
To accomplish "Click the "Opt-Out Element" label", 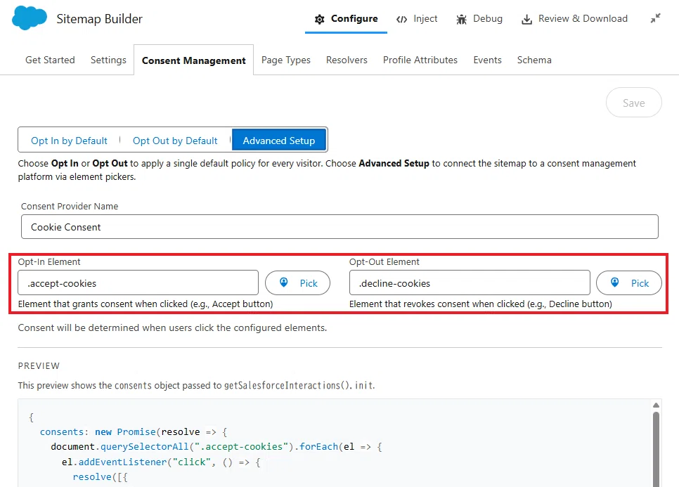I will pyautogui.click(x=384, y=261).
